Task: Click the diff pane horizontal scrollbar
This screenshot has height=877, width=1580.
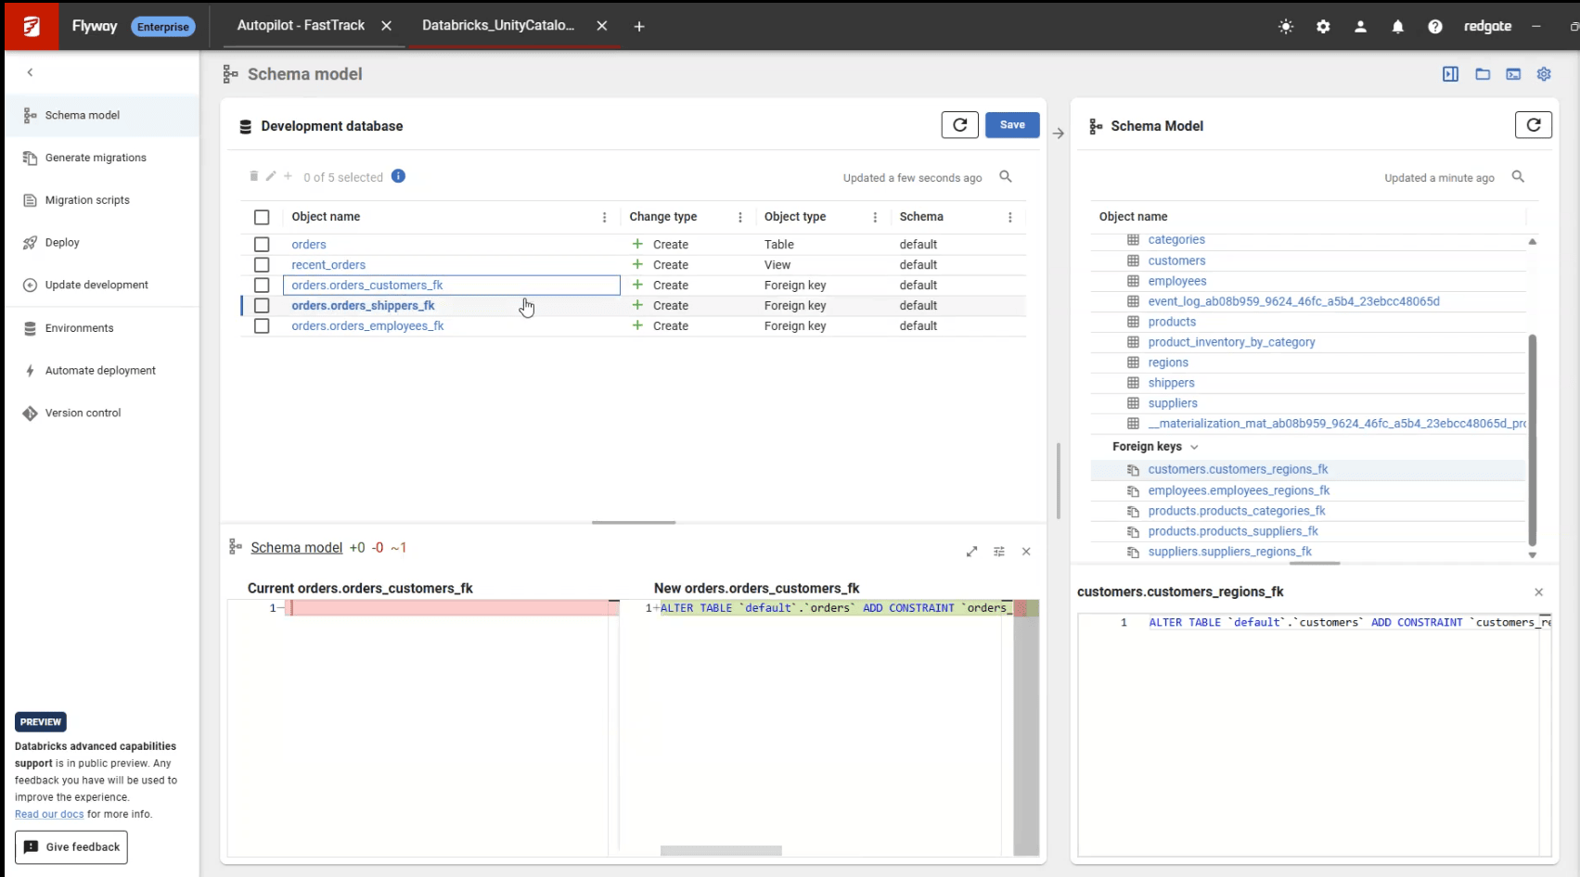Action: [721, 850]
